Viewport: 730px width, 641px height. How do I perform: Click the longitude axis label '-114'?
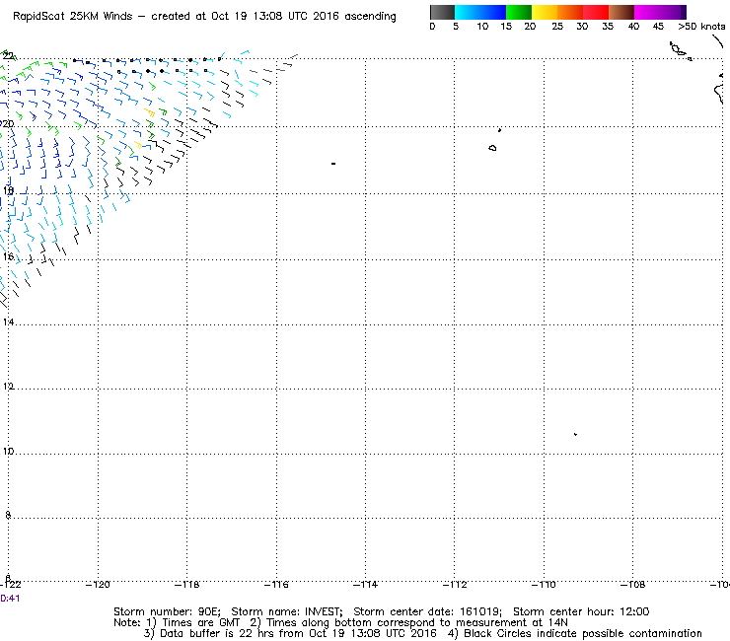click(365, 585)
